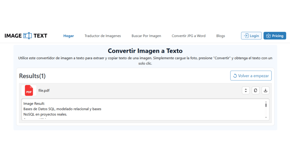Screen dimensions: 290x163
Task: Click the result text scrollbar thumb
Action: [x=266, y=105]
